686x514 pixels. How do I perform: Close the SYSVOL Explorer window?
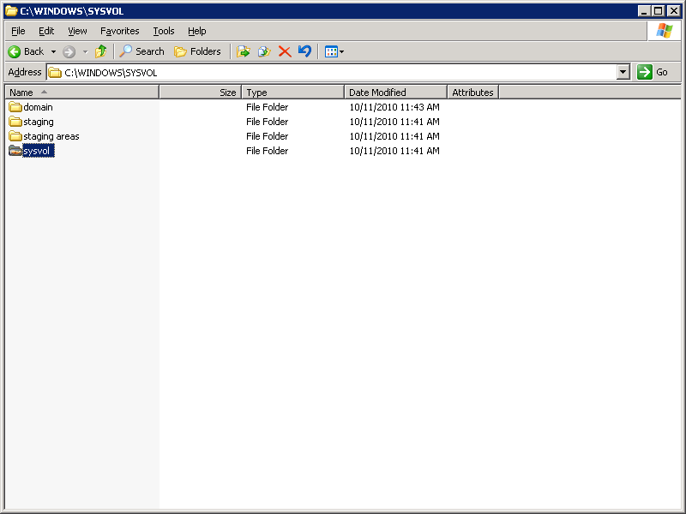673,11
